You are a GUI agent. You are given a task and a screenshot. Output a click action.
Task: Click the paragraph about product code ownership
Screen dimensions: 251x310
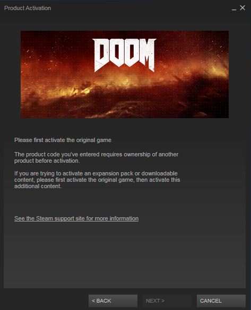96,157
